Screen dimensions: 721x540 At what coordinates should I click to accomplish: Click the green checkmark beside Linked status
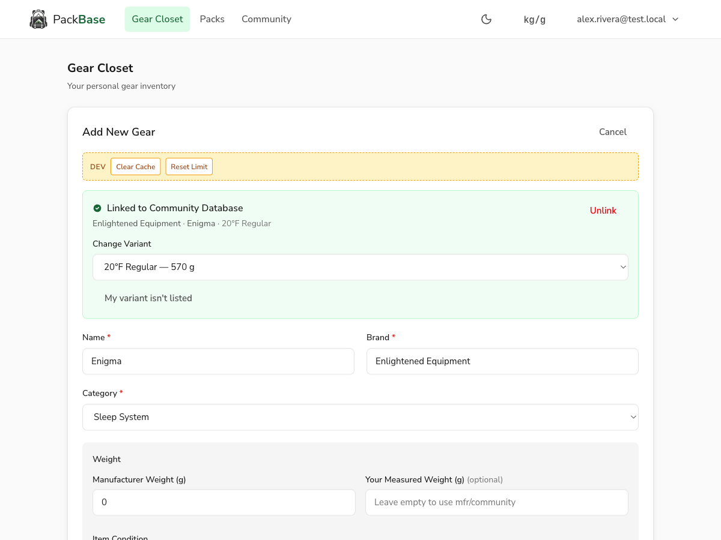click(97, 208)
